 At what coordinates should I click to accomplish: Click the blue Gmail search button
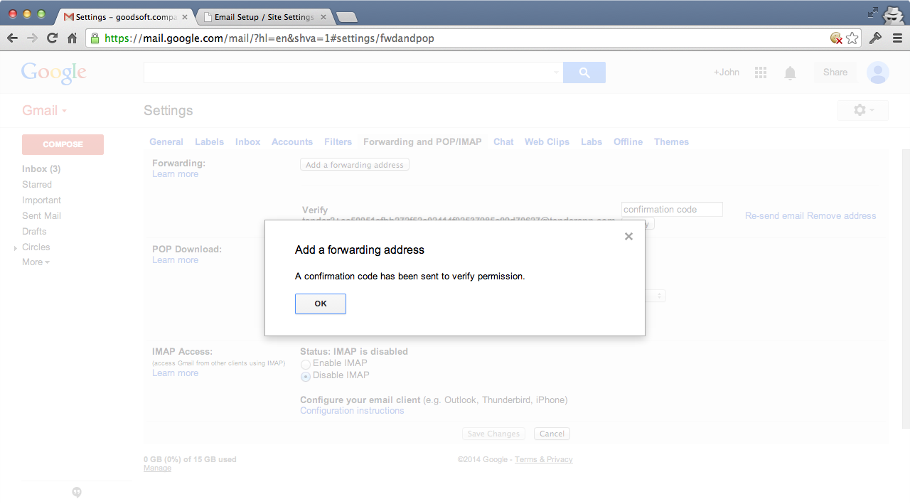tap(584, 73)
